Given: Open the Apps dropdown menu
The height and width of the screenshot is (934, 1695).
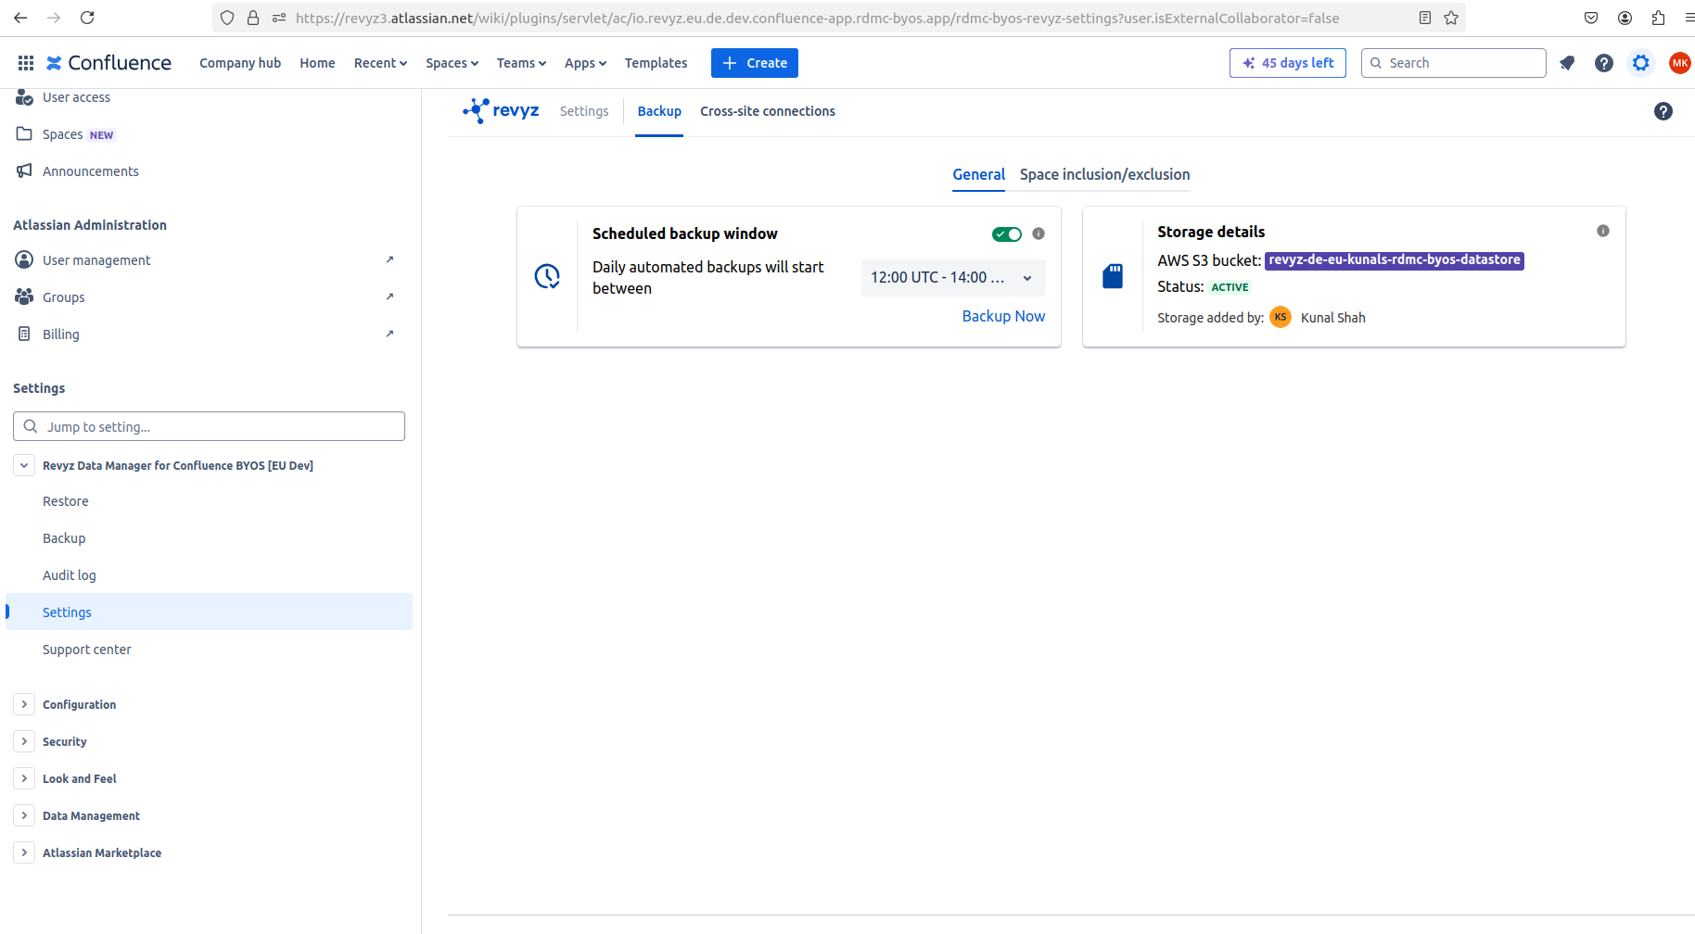Looking at the screenshot, I should pos(585,63).
